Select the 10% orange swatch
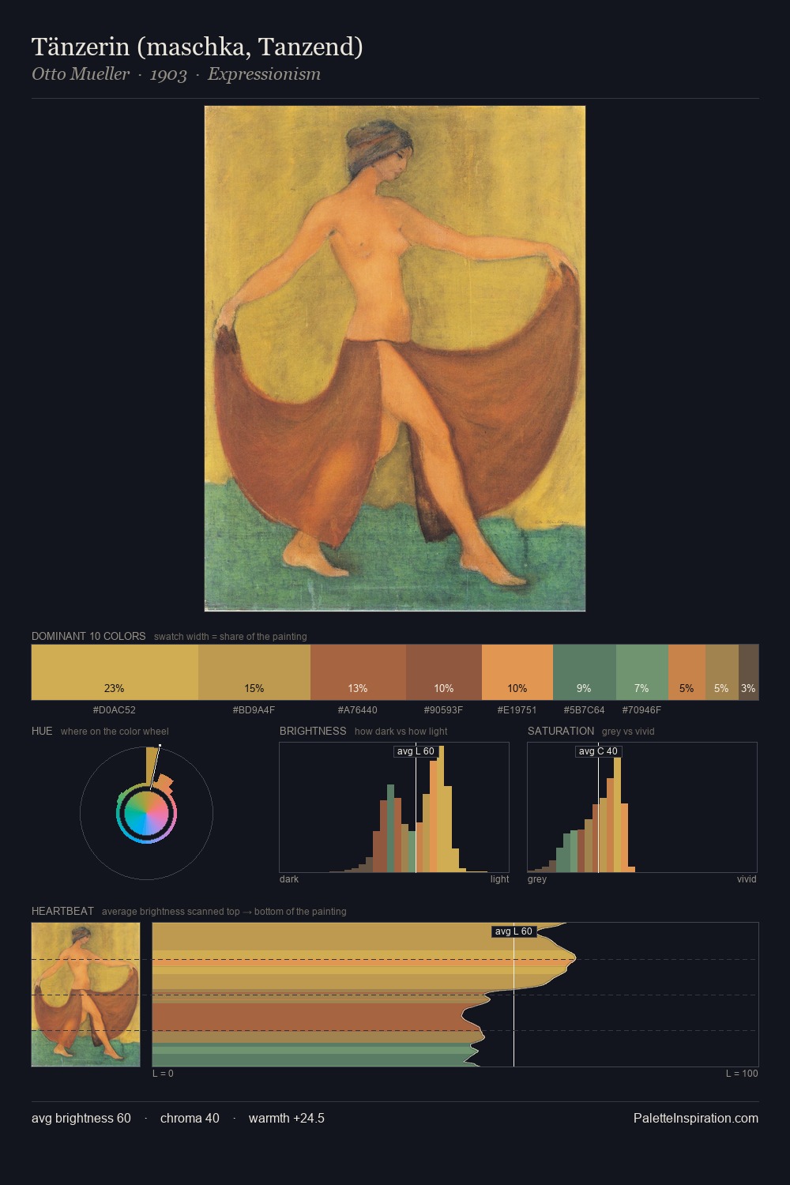 coord(517,672)
